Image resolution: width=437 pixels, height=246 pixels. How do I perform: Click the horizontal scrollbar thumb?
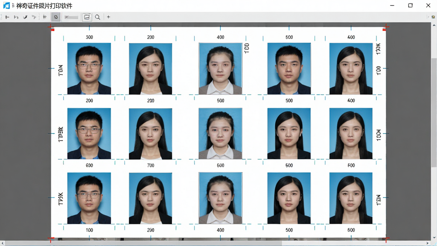pyautogui.click(x=143, y=243)
